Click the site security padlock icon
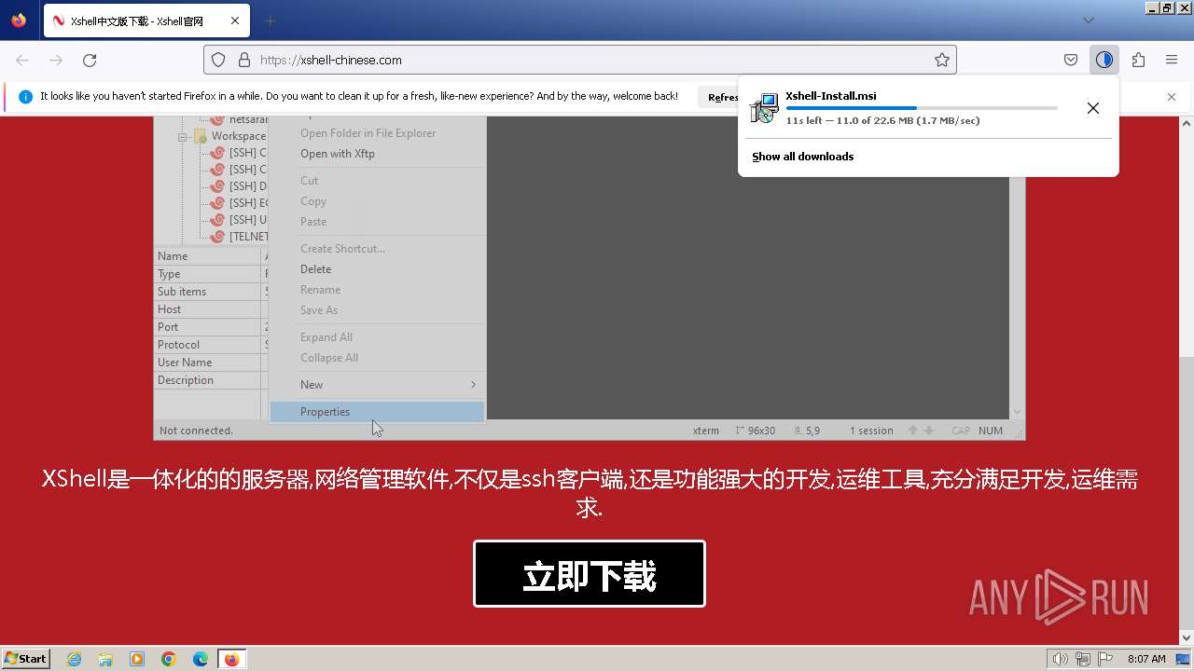 click(244, 60)
